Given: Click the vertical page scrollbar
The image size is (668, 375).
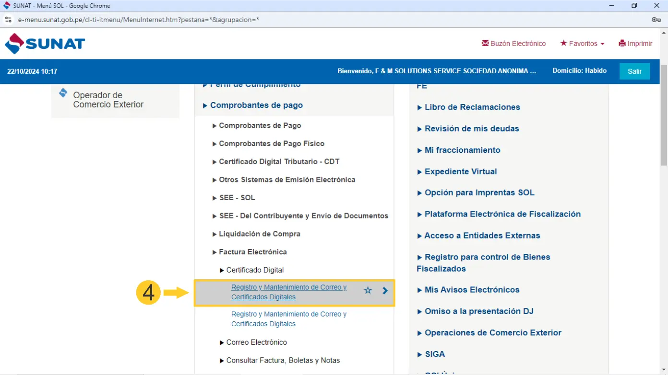Looking at the screenshot, I should pos(664,115).
